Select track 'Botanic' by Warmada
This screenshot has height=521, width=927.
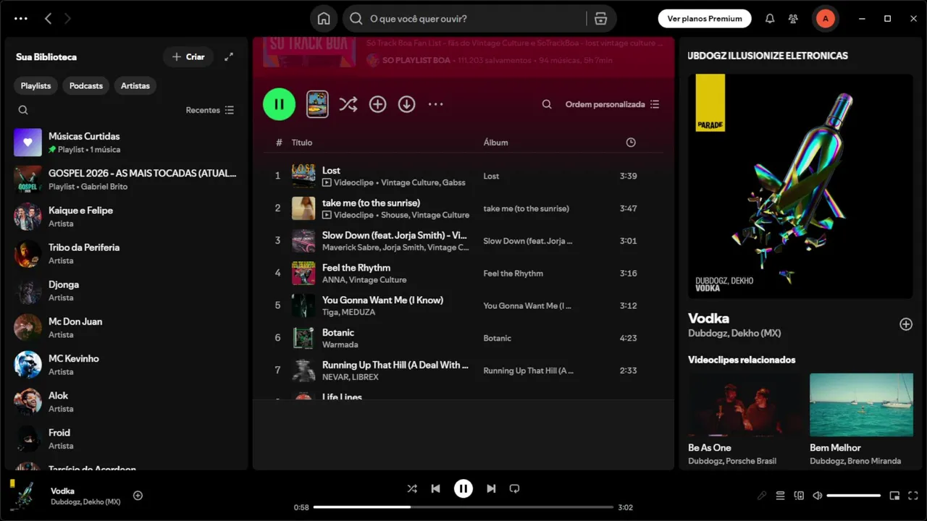[x=463, y=338]
